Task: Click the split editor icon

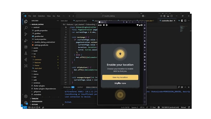Action: [185, 21]
